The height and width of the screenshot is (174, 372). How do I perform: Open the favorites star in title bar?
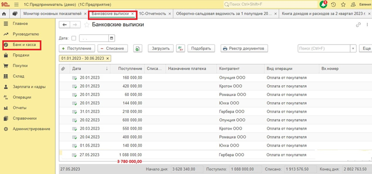(343, 5)
